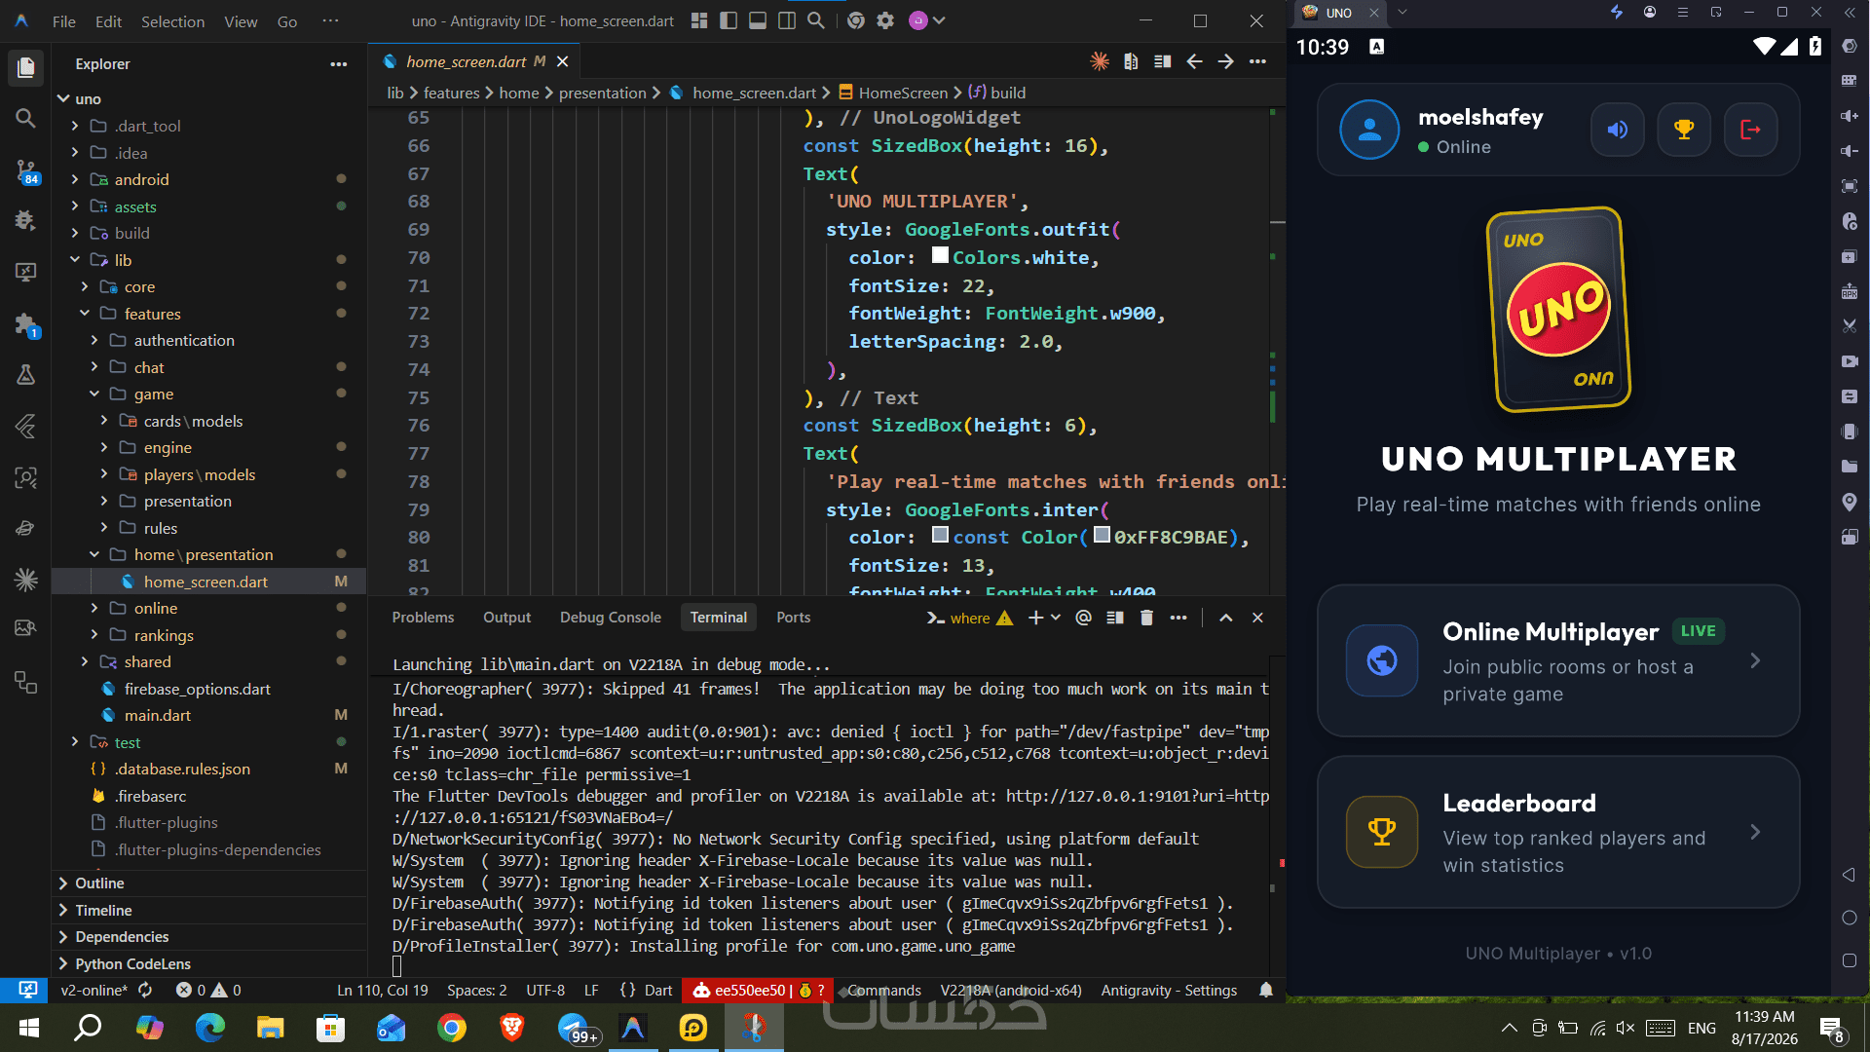Open the Windows Start menu
Screen dimensions: 1870x1052
[x=29, y=1028]
